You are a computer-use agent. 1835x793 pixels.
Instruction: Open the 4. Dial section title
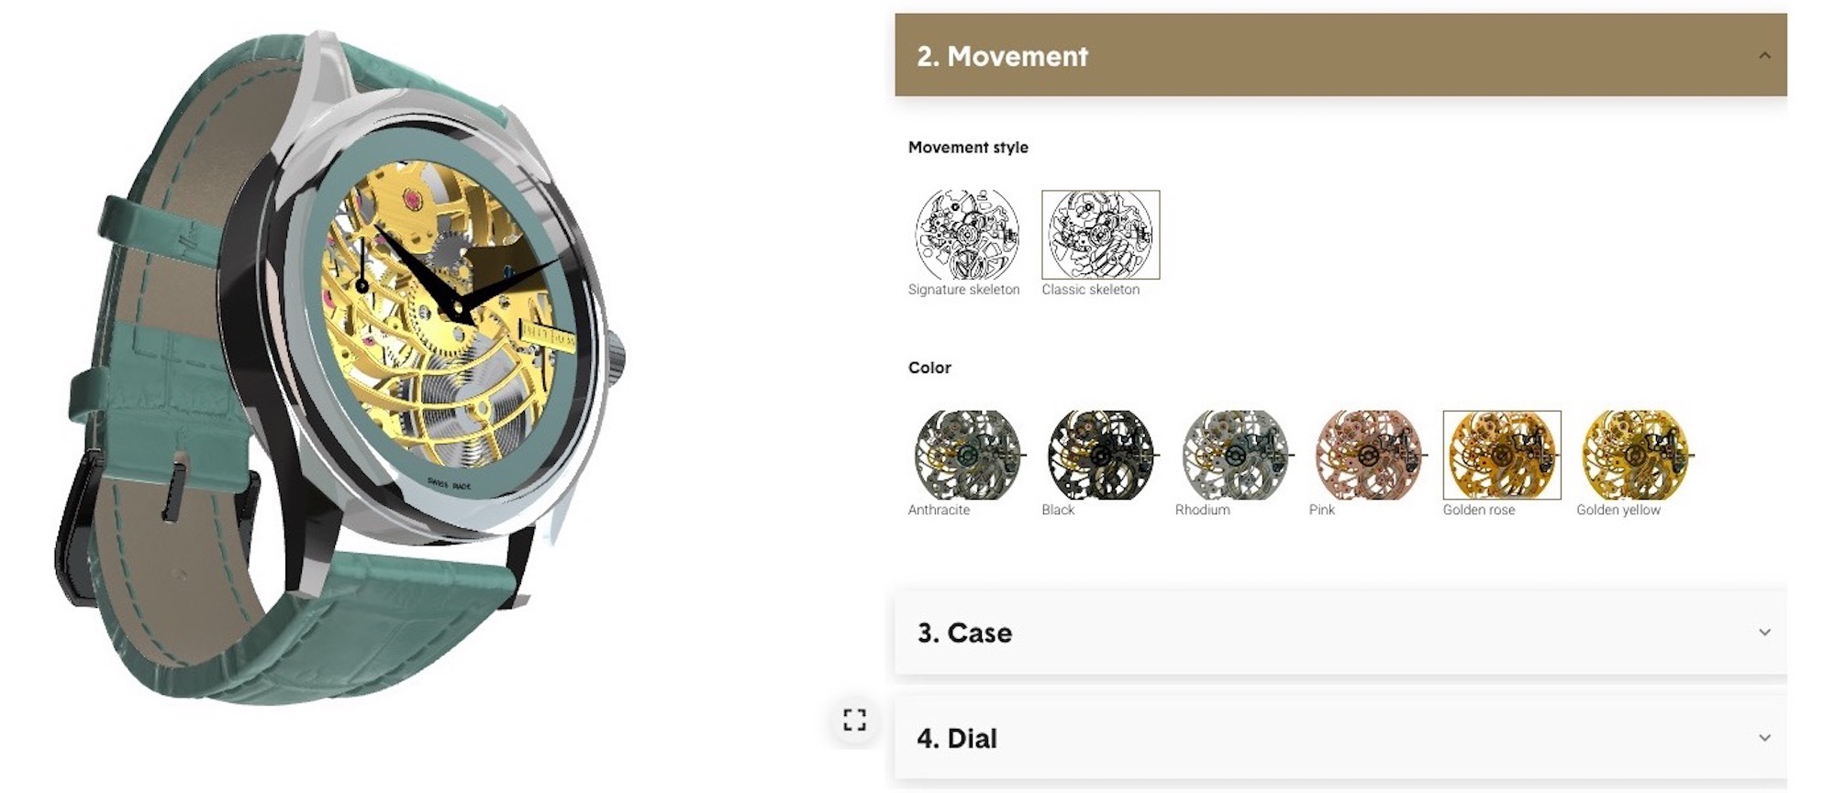tap(957, 738)
